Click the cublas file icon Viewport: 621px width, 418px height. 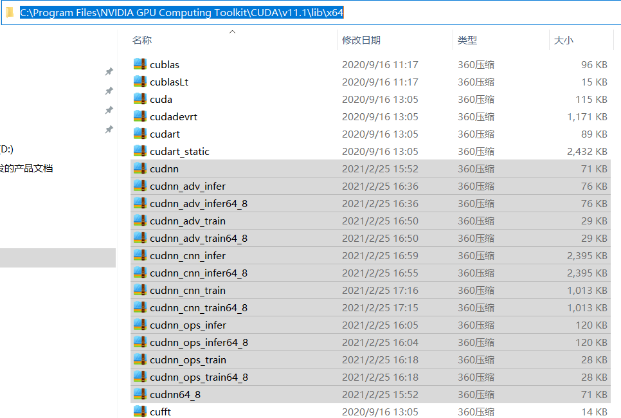click(x=140, y=64)
